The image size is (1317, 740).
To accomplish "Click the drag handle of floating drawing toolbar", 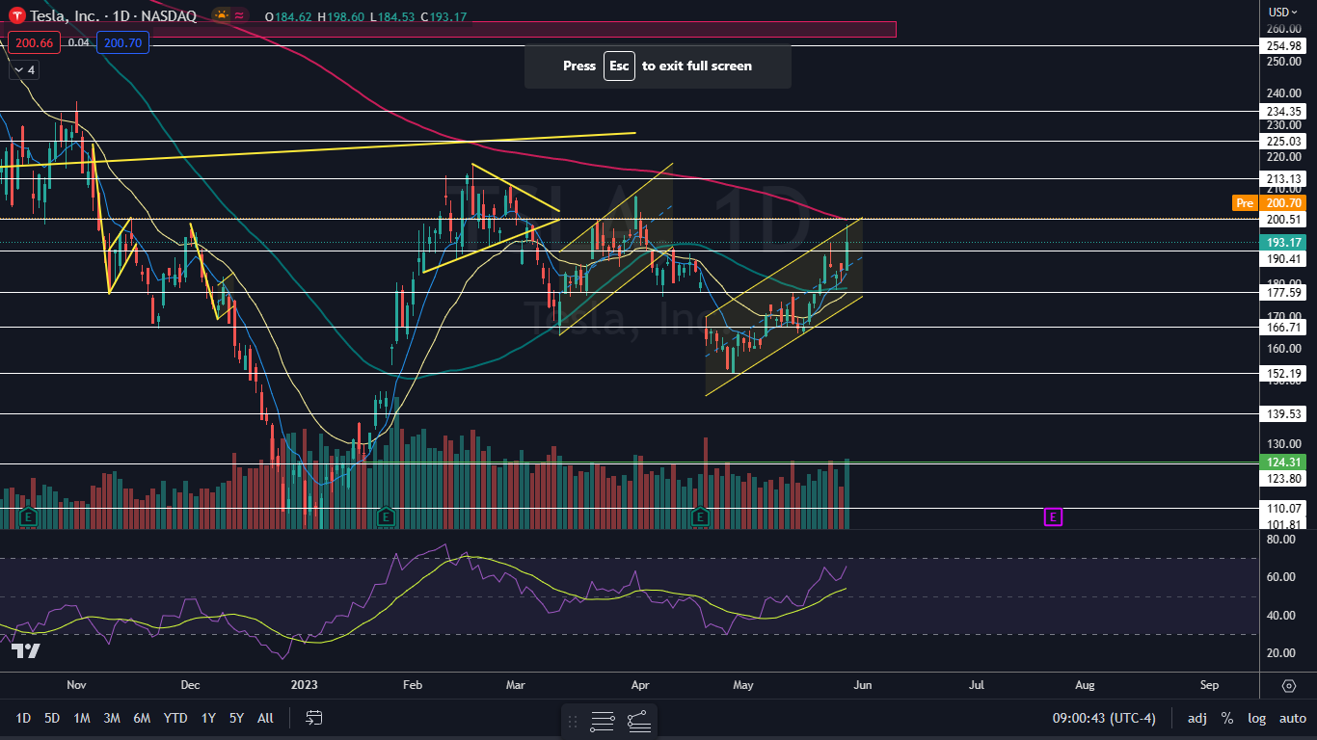I will [x=573, y=721].
